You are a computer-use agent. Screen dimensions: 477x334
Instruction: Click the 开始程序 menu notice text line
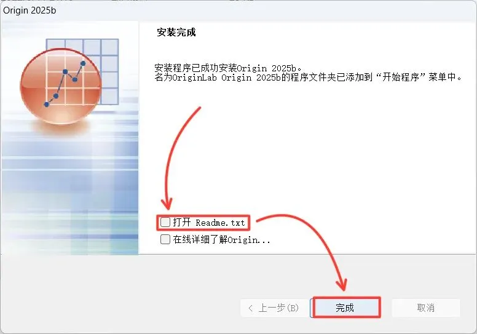[x=308, y=78]
